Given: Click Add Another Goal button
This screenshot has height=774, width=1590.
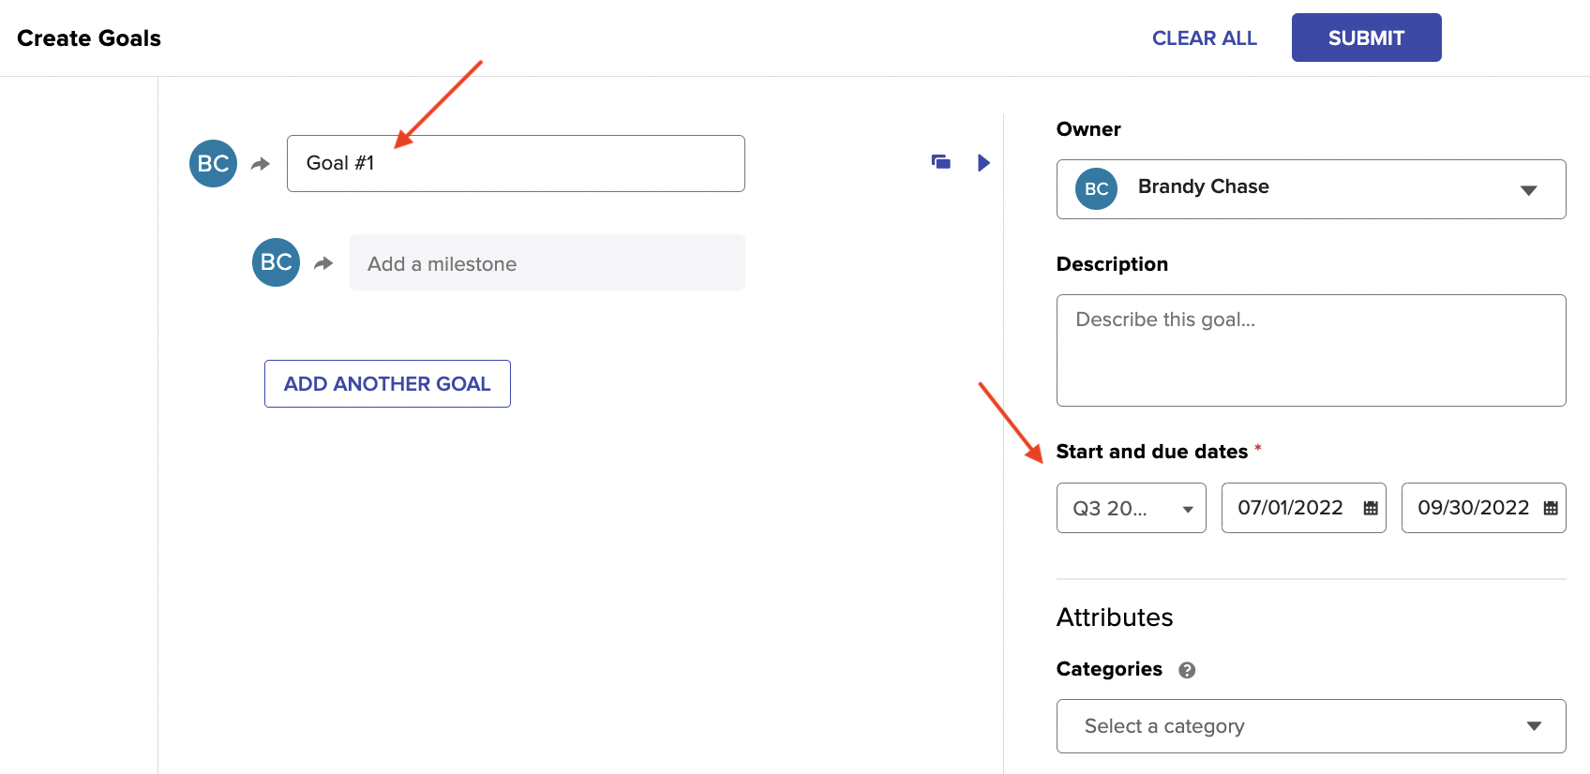Looking at the screenshot, I should [387, 384].
